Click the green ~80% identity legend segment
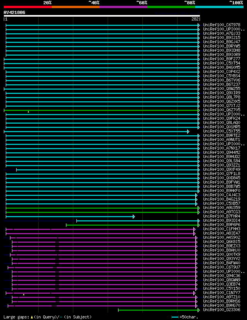Screen dimensions: 247x320 [171, 7]
